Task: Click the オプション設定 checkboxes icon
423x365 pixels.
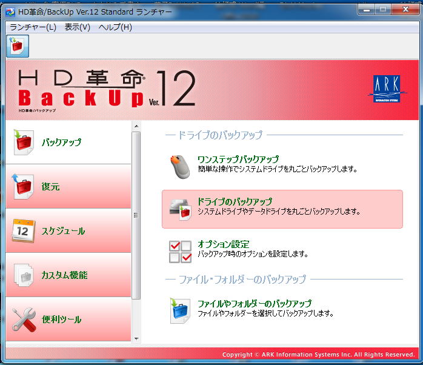Action: pos(179,251)
